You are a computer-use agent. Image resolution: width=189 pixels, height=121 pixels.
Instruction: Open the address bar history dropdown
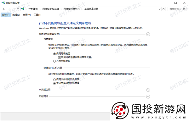(160, 9)
